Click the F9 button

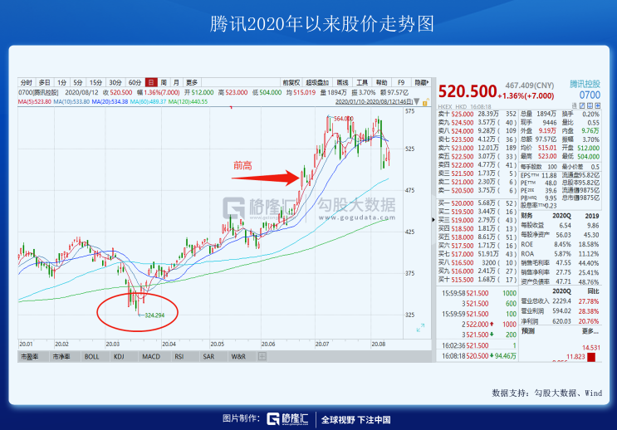[401, 83]
